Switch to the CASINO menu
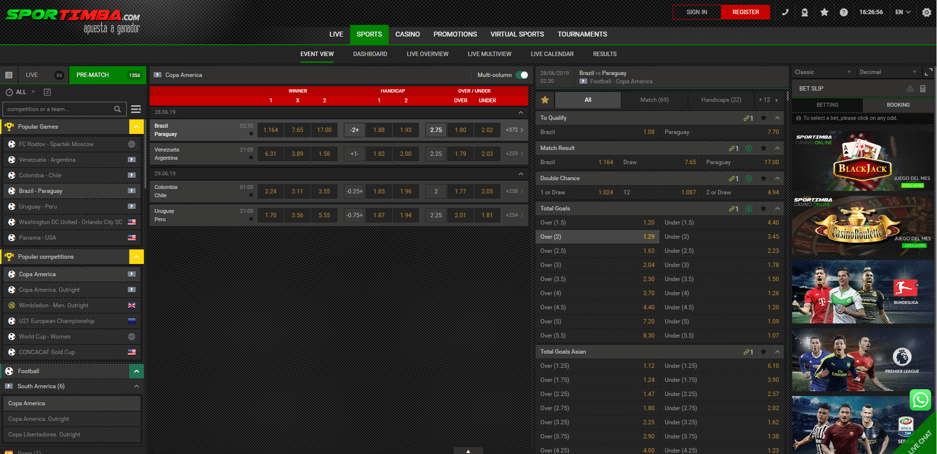This screenshot has width=937, height=454. click(407, 34)
